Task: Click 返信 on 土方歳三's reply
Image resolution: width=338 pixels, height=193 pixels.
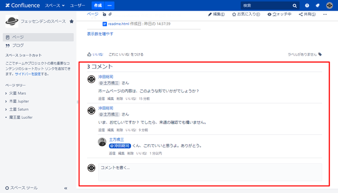Action: 112,153
